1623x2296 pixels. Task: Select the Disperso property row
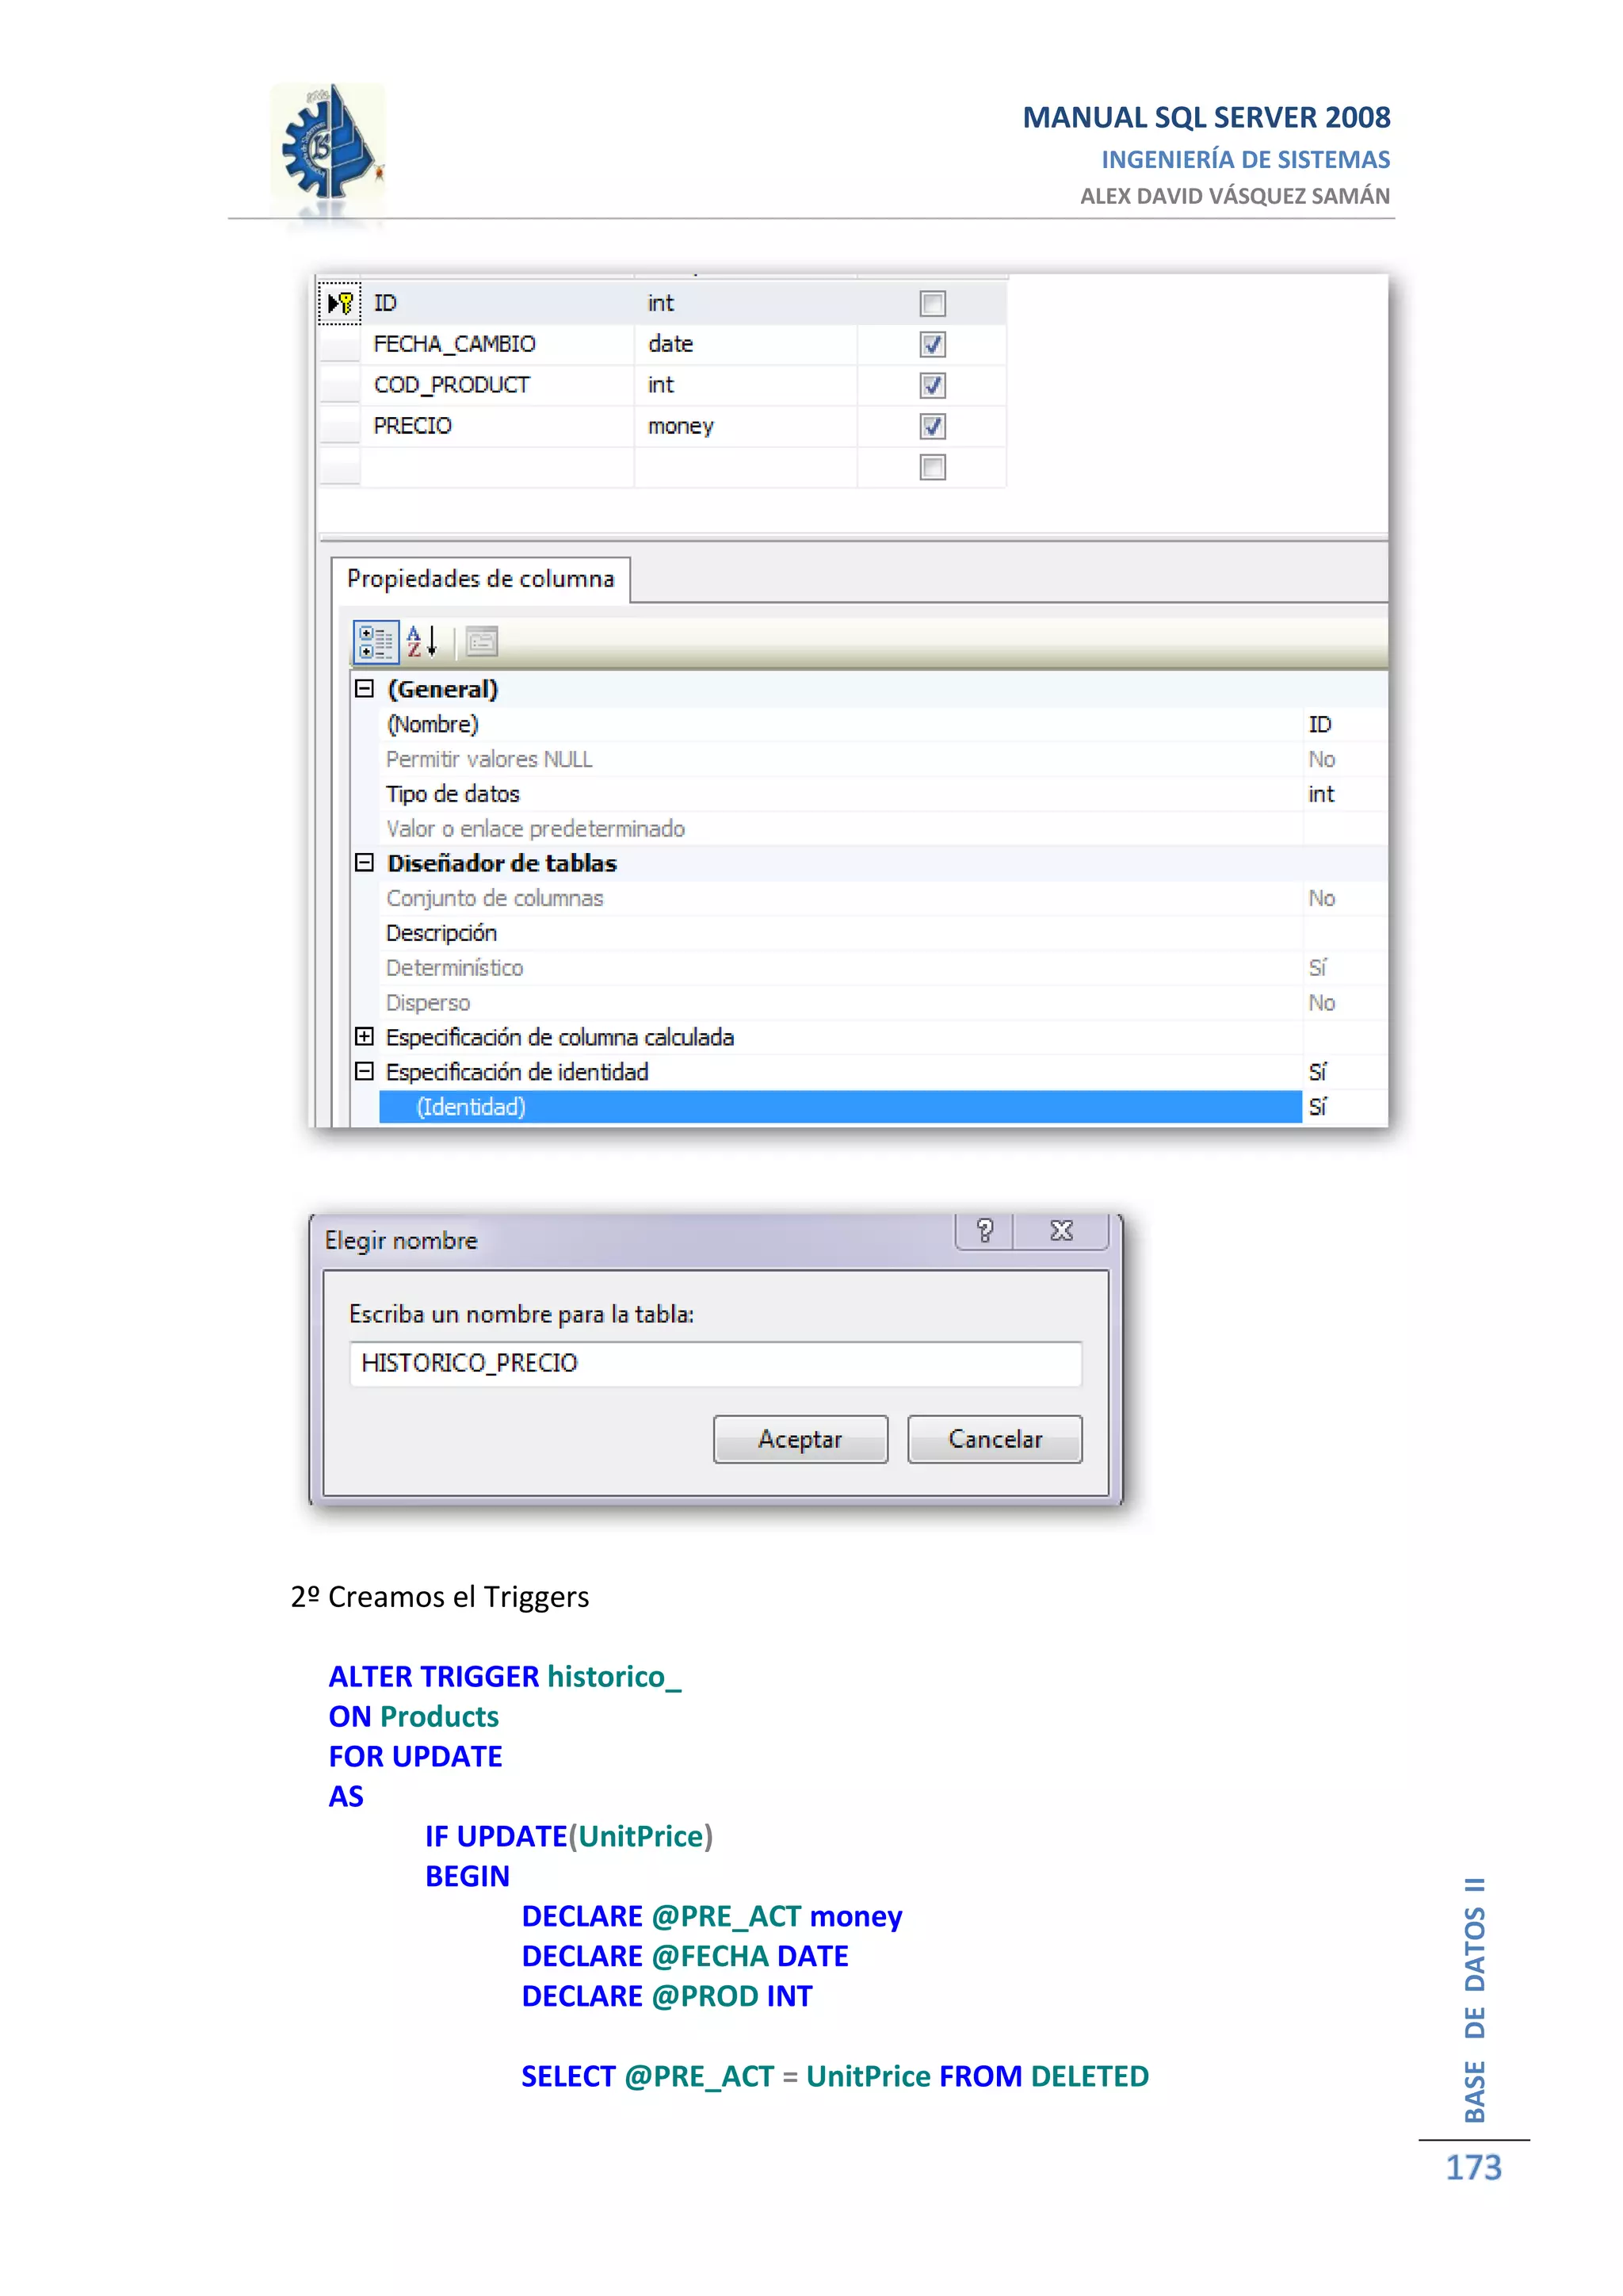(884, 1002)
